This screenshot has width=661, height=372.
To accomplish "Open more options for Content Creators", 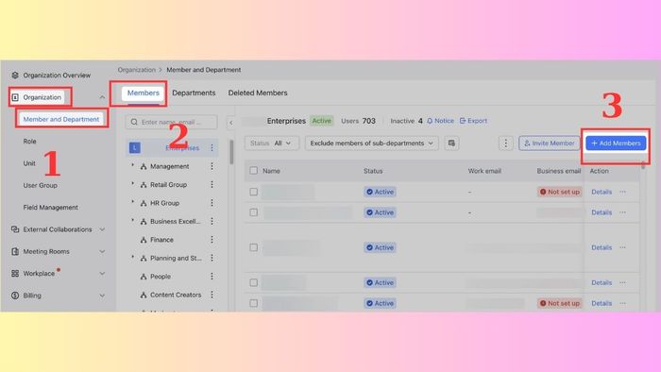I will 212,295.
